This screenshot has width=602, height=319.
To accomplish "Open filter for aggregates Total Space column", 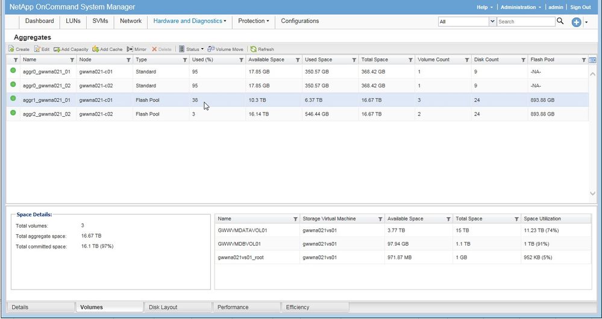I will [x=411, y=60].
